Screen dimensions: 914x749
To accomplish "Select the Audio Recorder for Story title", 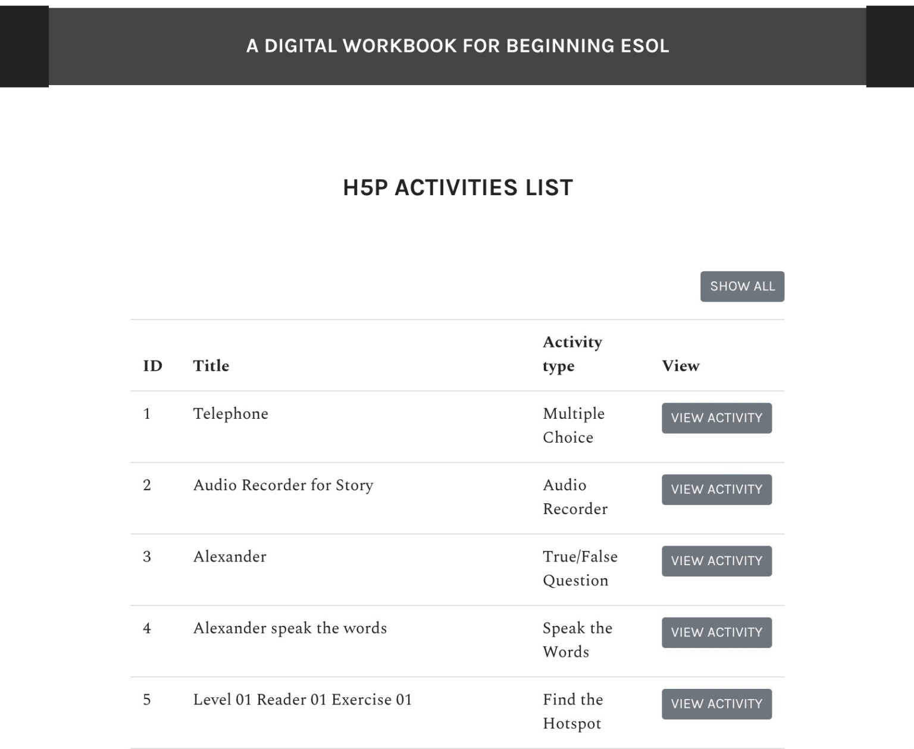I will 283,485.
